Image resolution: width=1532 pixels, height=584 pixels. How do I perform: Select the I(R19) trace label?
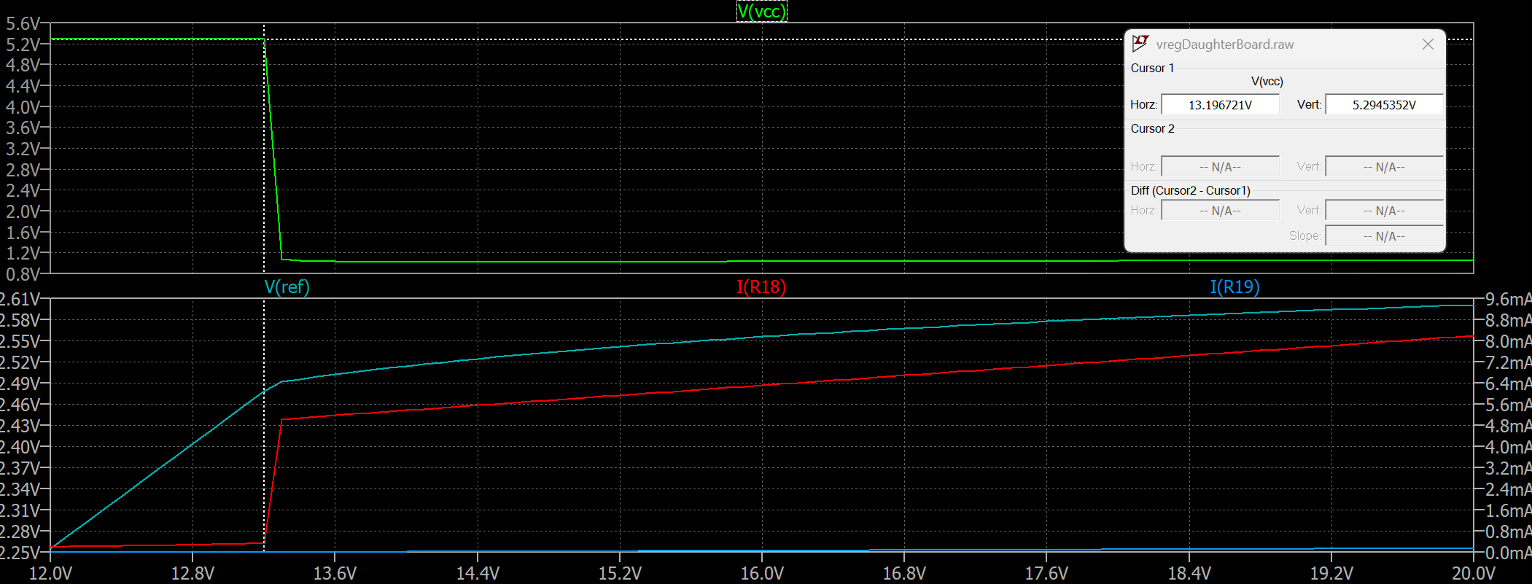[x=1234, y=287]
